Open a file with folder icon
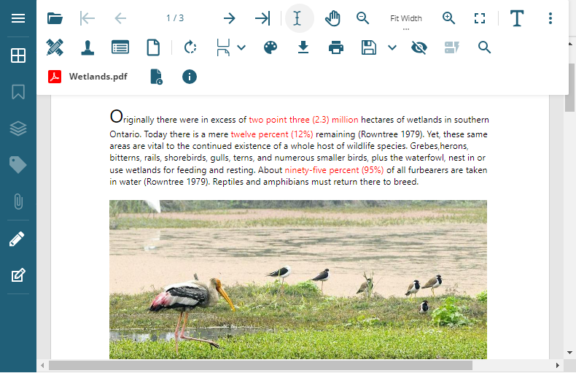Image resolution: width=576 pixels, height=384 pixels. click(55, 18)
